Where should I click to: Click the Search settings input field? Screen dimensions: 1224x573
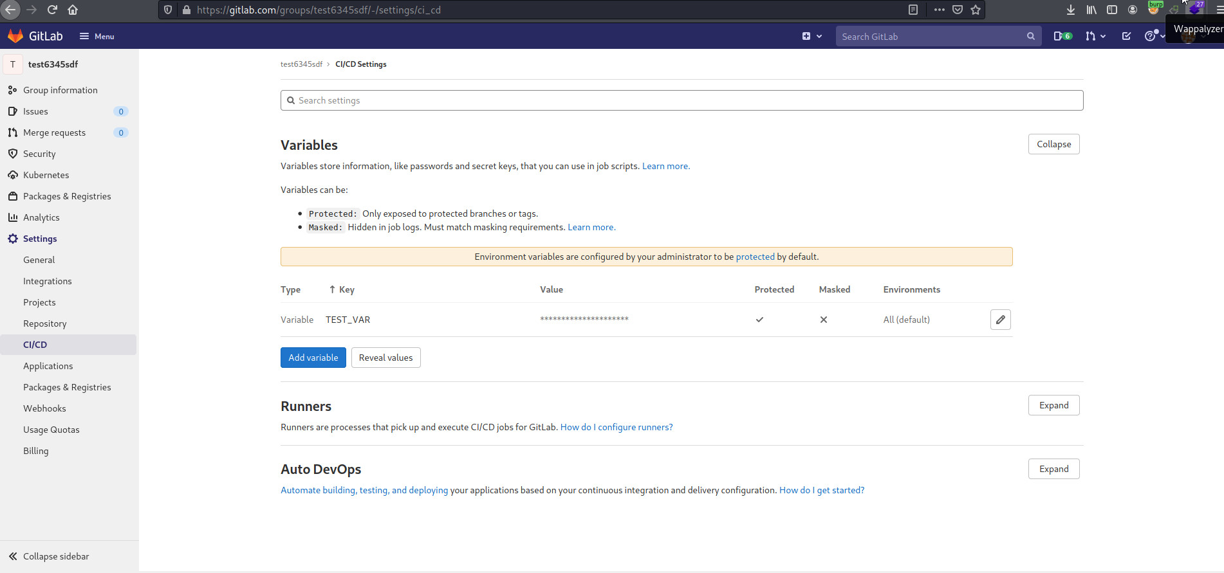(x=682, y=100)
